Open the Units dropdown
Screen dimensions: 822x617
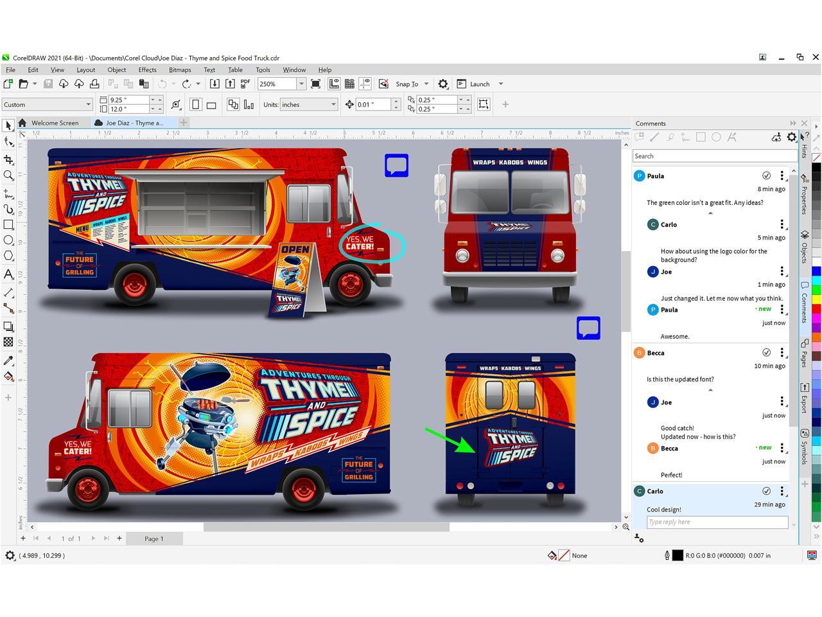coord(333,105)
